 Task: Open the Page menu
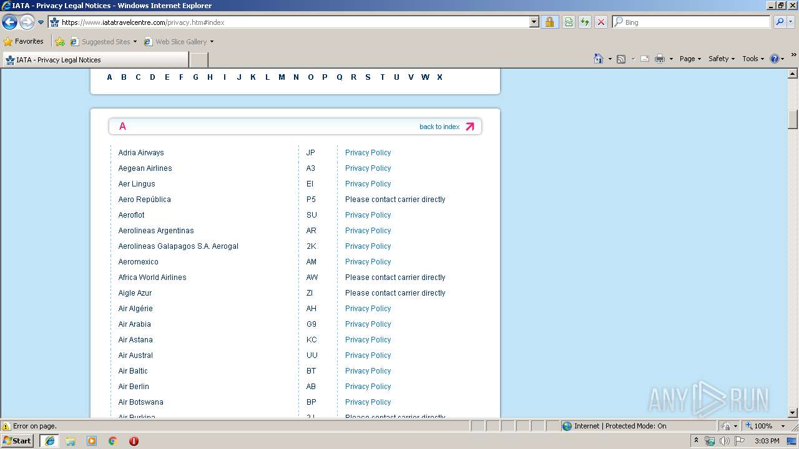tap(690, 59)
